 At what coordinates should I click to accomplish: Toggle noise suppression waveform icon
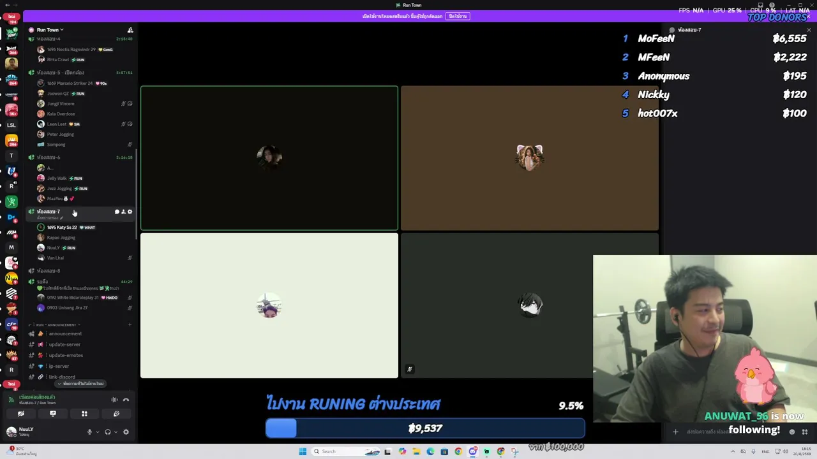(x=114, y=400)
